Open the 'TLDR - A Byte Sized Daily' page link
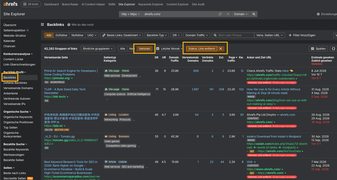Image resolution: width=337 pixels, height=180 pixels. pyautogui.click(x=65, y=91)
